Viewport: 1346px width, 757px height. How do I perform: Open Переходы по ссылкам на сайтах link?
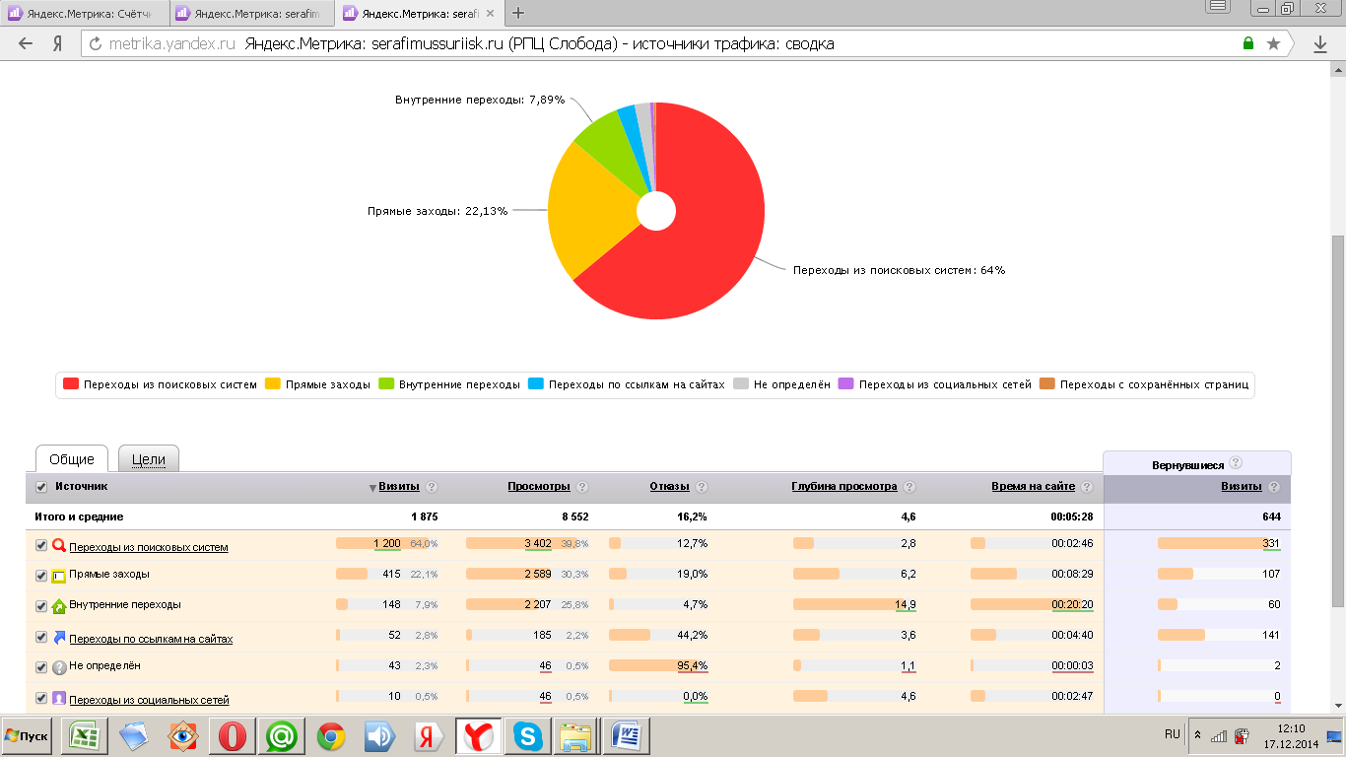tap(151, 639)
